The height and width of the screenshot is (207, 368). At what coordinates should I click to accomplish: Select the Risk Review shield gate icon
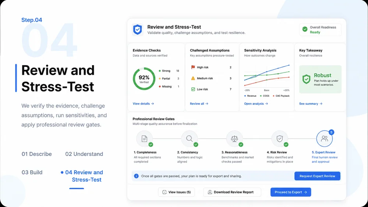pyautogui.click(x=280, y=139)
